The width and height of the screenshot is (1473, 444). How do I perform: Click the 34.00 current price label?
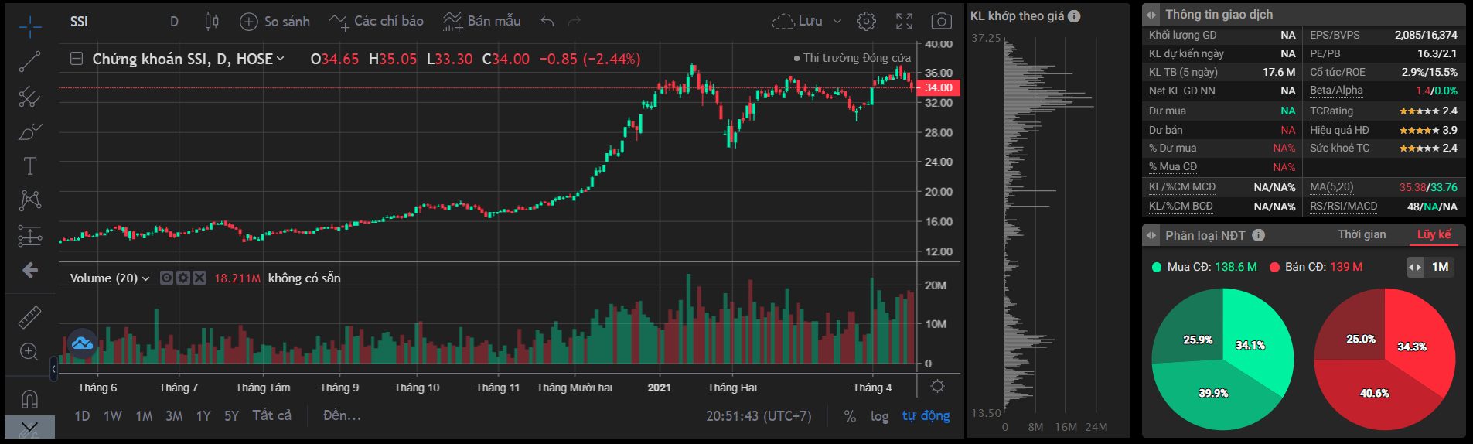pos(939,87)
